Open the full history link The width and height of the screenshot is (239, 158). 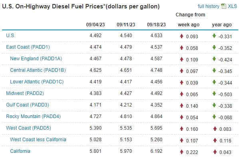click(x=208, y=6)
